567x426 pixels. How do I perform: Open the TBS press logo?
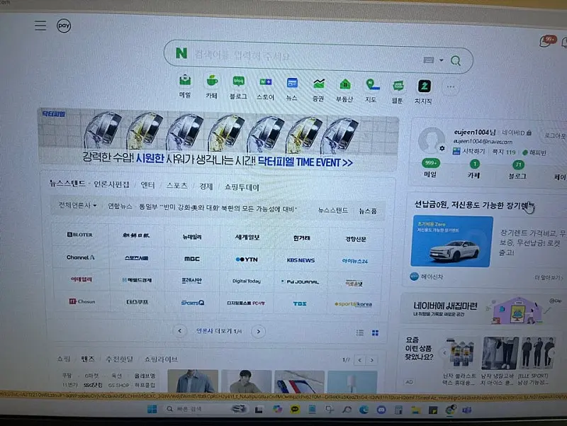tap(300, 303)
